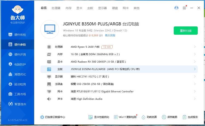
Task: Expand the 主板 row arrow
Action: [195, 69]
